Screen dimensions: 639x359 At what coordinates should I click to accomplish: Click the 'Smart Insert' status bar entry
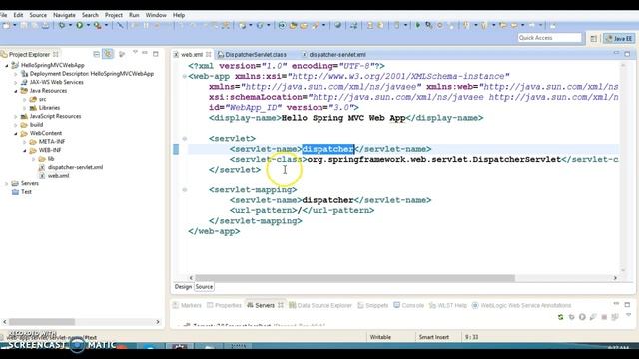(x=434, y=337)
